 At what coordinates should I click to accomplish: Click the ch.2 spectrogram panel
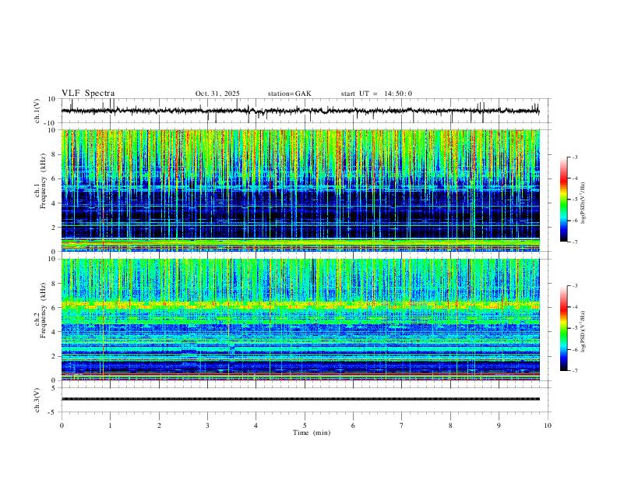(300, 320)
